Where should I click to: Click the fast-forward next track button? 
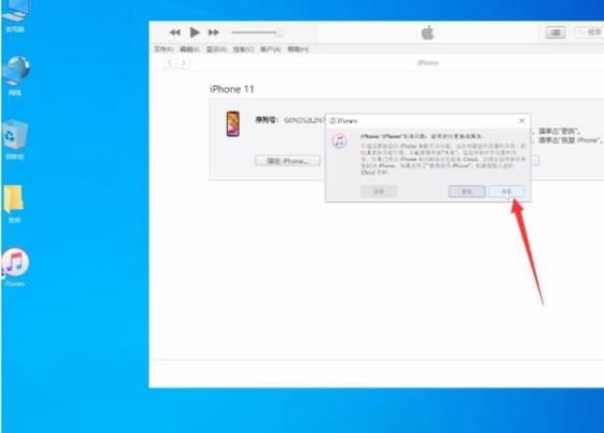[213, 33]
